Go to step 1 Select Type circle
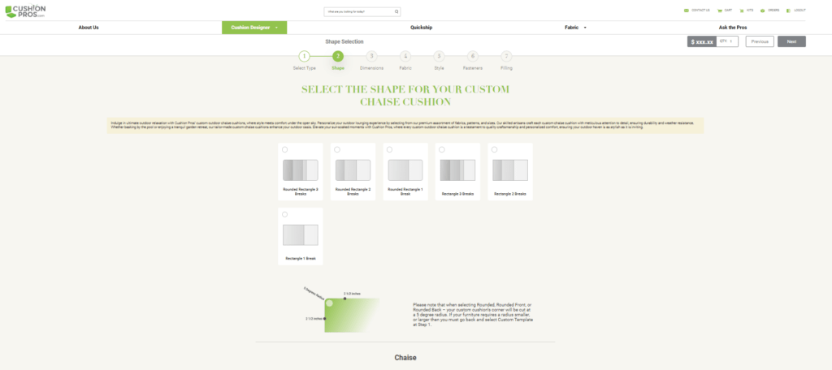 [x=304, y=56]
